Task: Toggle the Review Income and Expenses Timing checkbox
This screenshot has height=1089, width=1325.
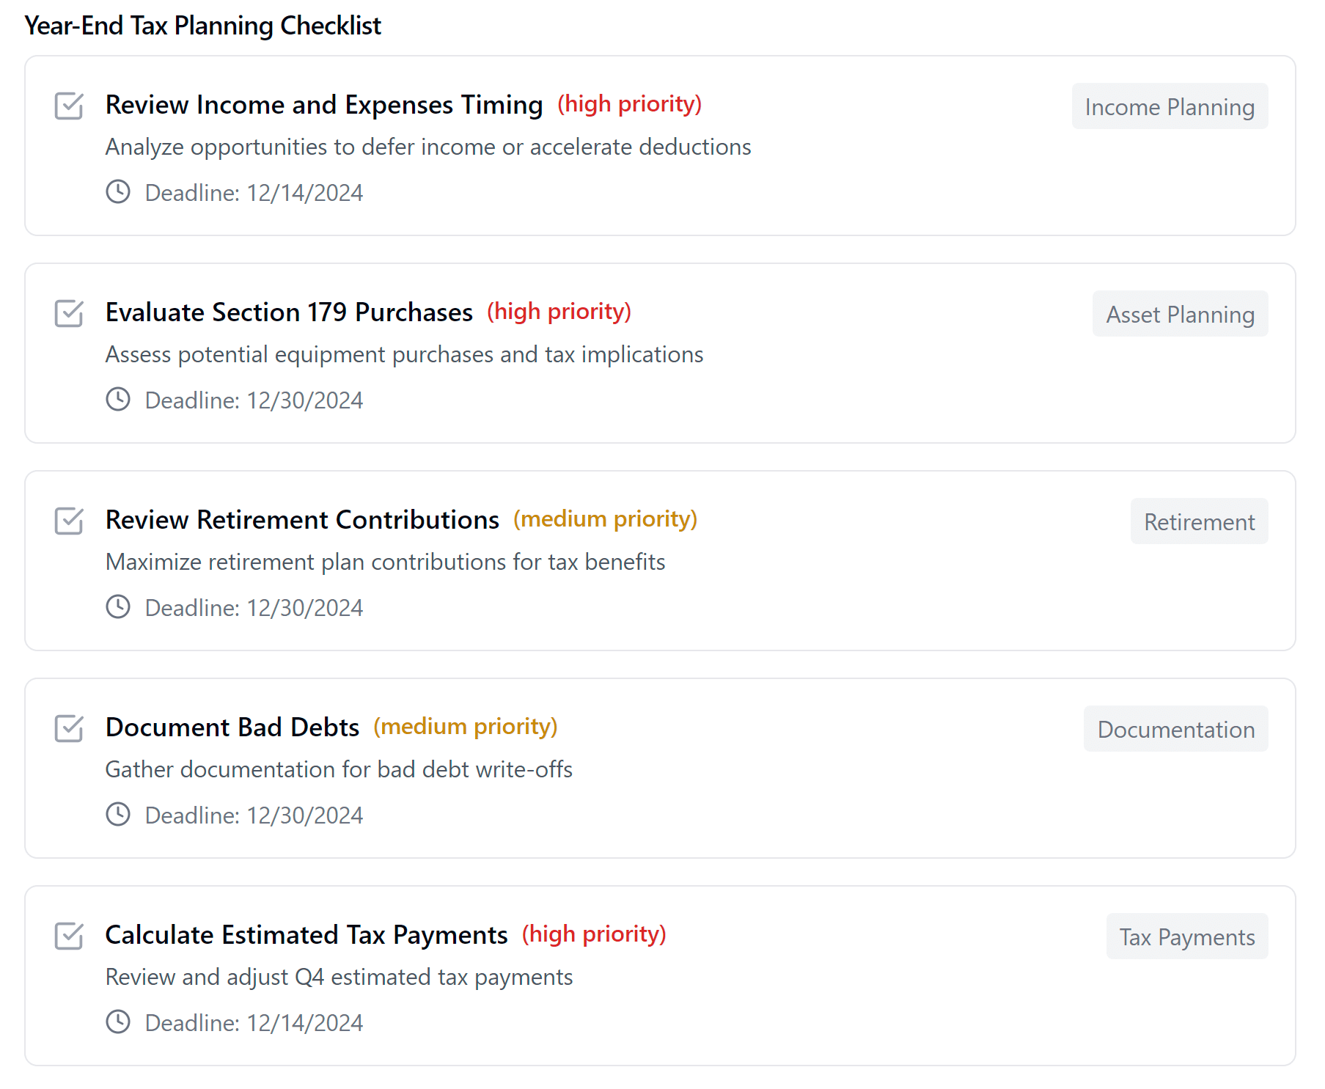Action: tap(69, 106)
